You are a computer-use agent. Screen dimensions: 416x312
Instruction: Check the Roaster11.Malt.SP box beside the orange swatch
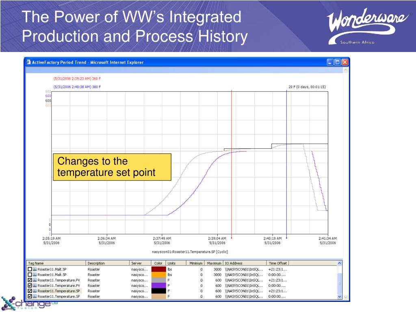tap(30, 275)
